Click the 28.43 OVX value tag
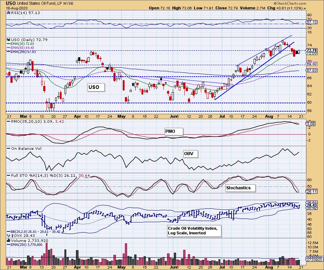The height and width of the screenshot is (270, 324). [x=311, y=205]
